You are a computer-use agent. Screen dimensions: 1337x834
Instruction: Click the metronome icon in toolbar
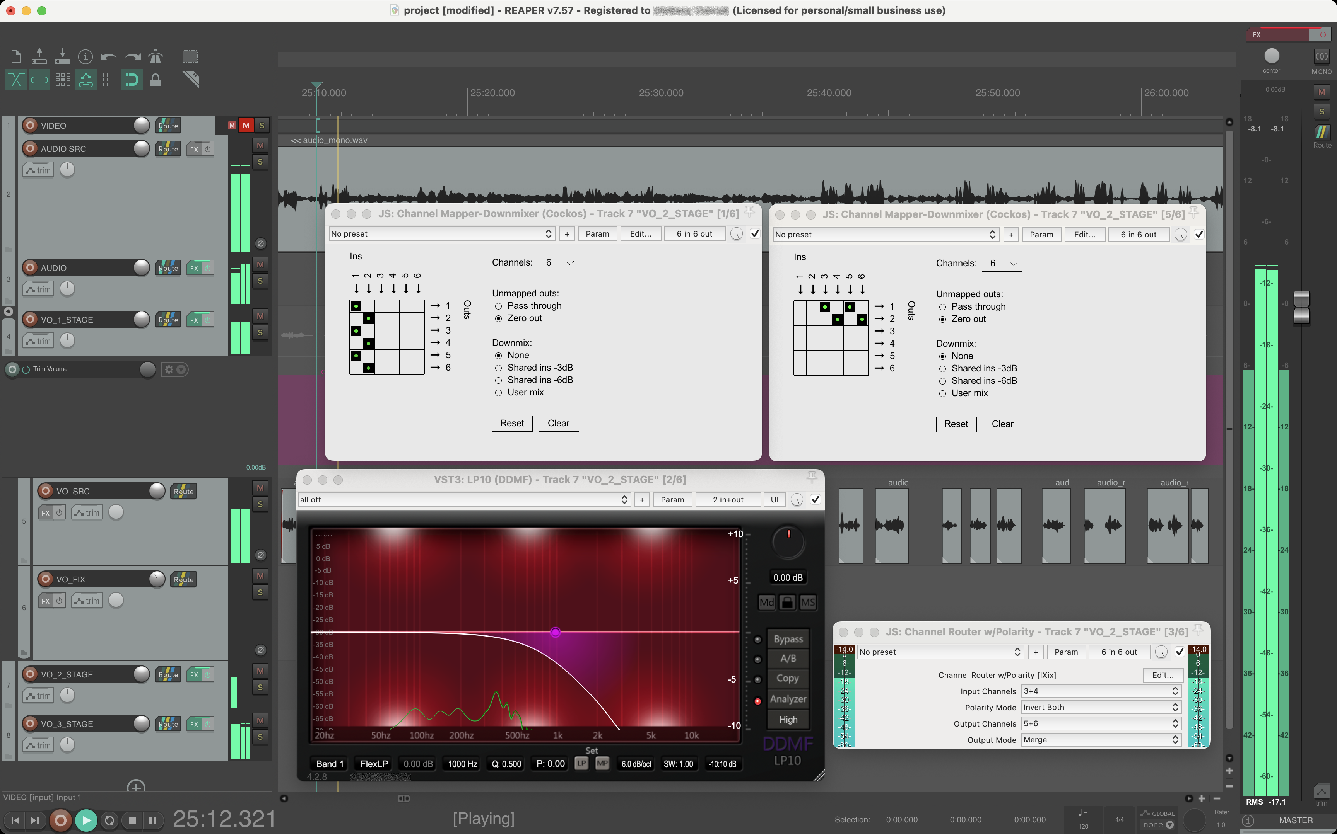point(156,57)
